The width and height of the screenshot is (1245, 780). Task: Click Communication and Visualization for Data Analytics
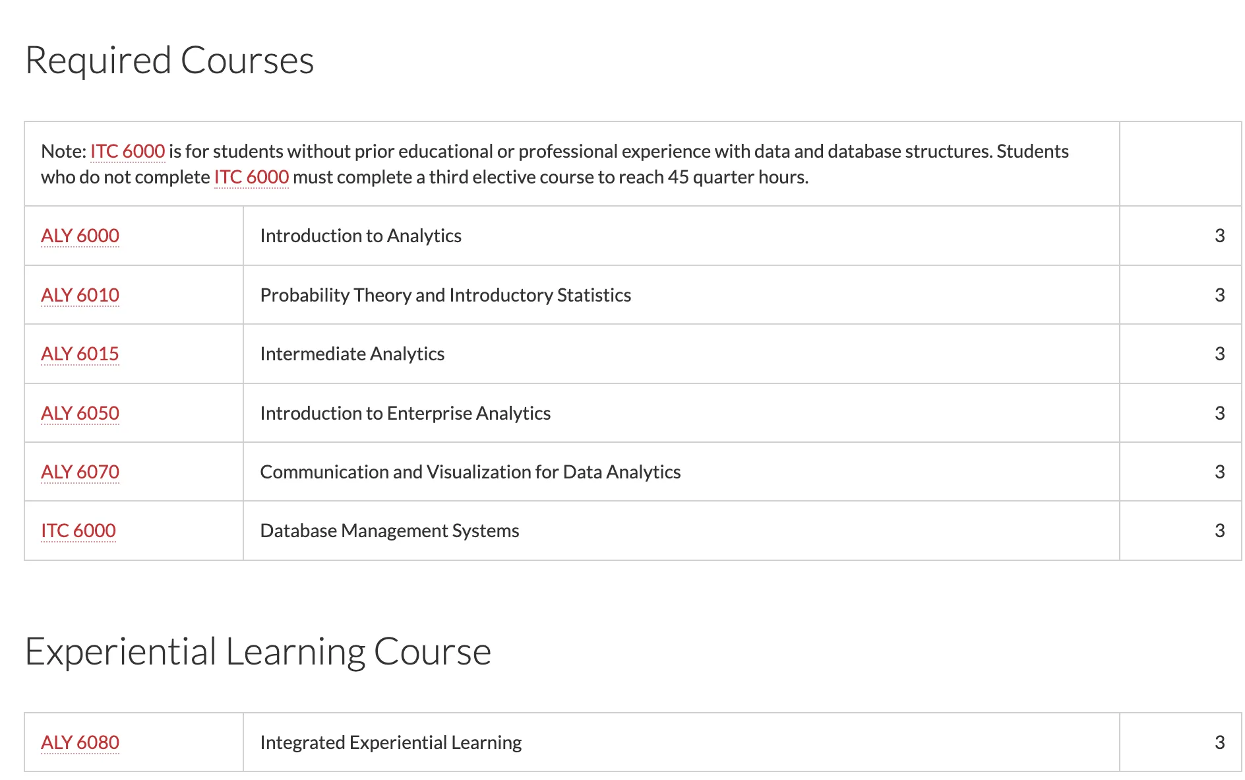470,472
